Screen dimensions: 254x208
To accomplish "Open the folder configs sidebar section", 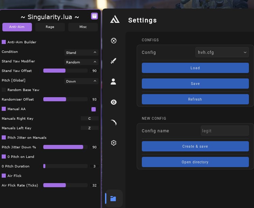I will [x=113, y=198].
